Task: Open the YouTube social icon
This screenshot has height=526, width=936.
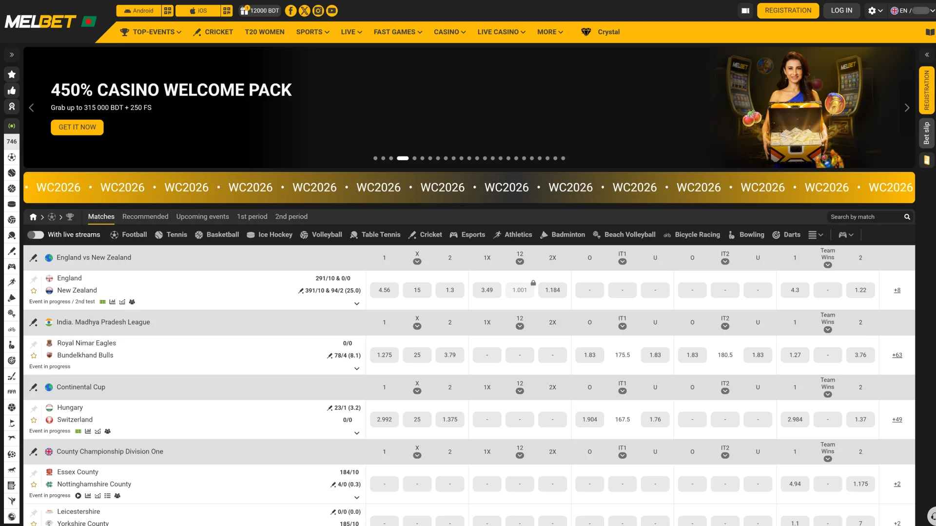Action: point(332,11)
